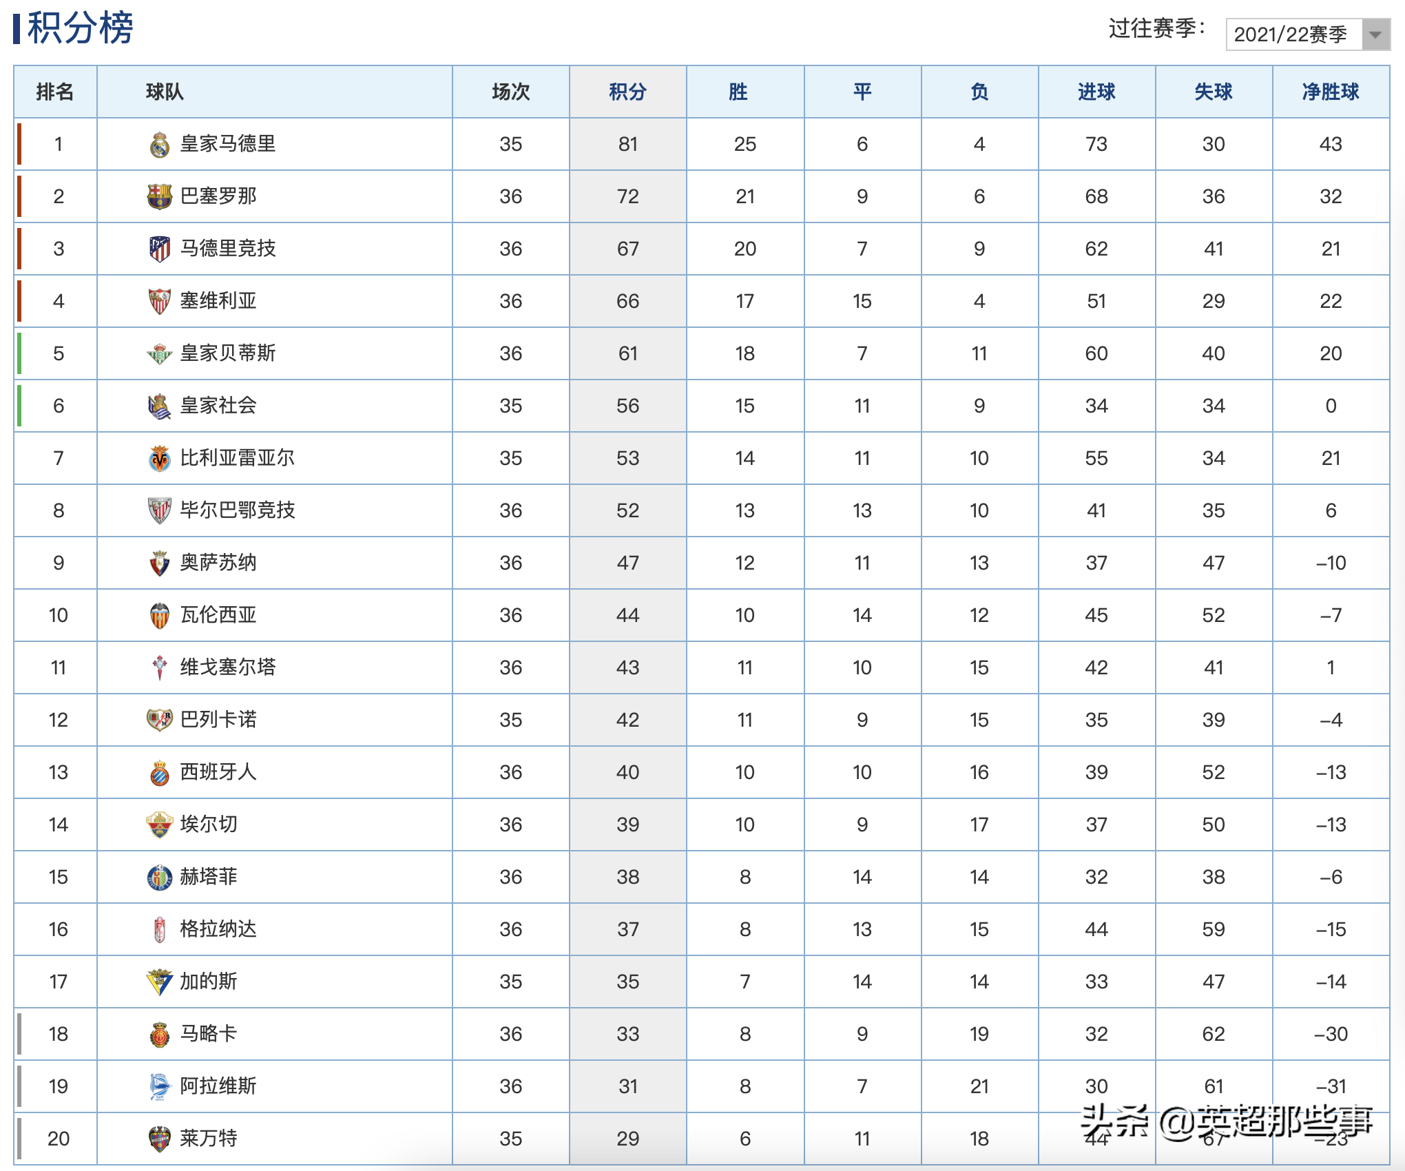Click the Barcelona crest icon
This screenshot has width=1405, height=1171.
160,197
